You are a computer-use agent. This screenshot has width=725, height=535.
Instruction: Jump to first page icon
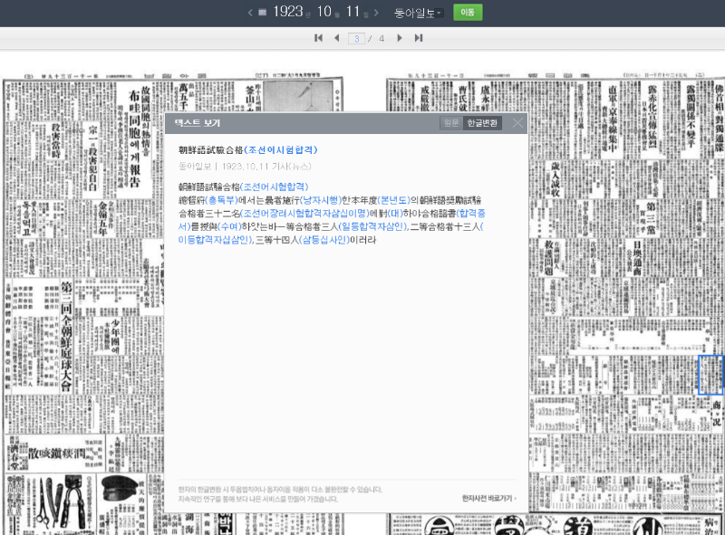coord(318,38)
